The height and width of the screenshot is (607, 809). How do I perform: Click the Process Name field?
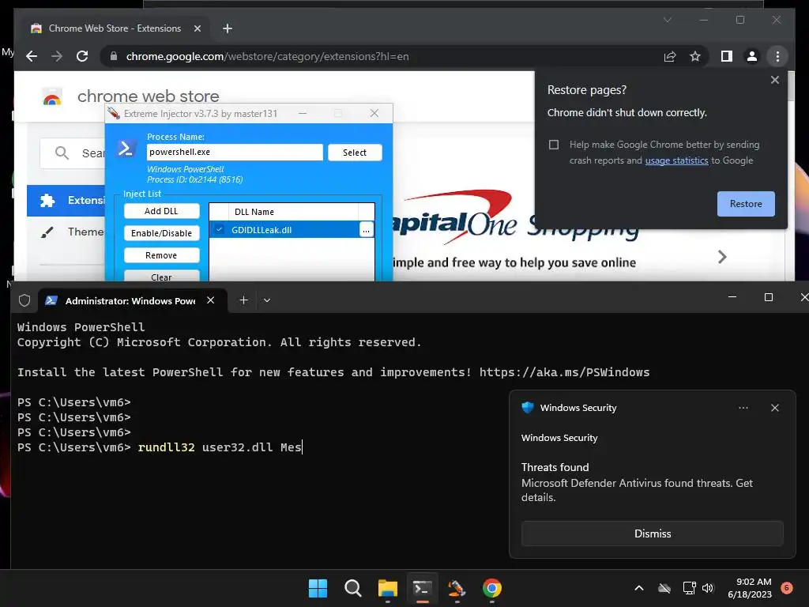pos(235,153)
